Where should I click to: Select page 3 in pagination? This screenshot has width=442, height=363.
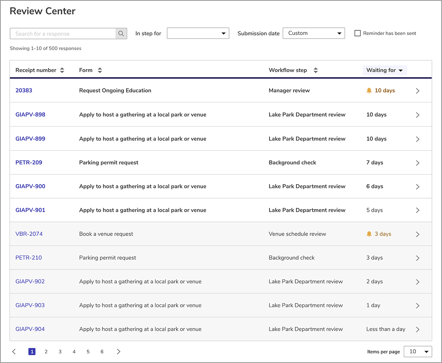tap(60, 351)
